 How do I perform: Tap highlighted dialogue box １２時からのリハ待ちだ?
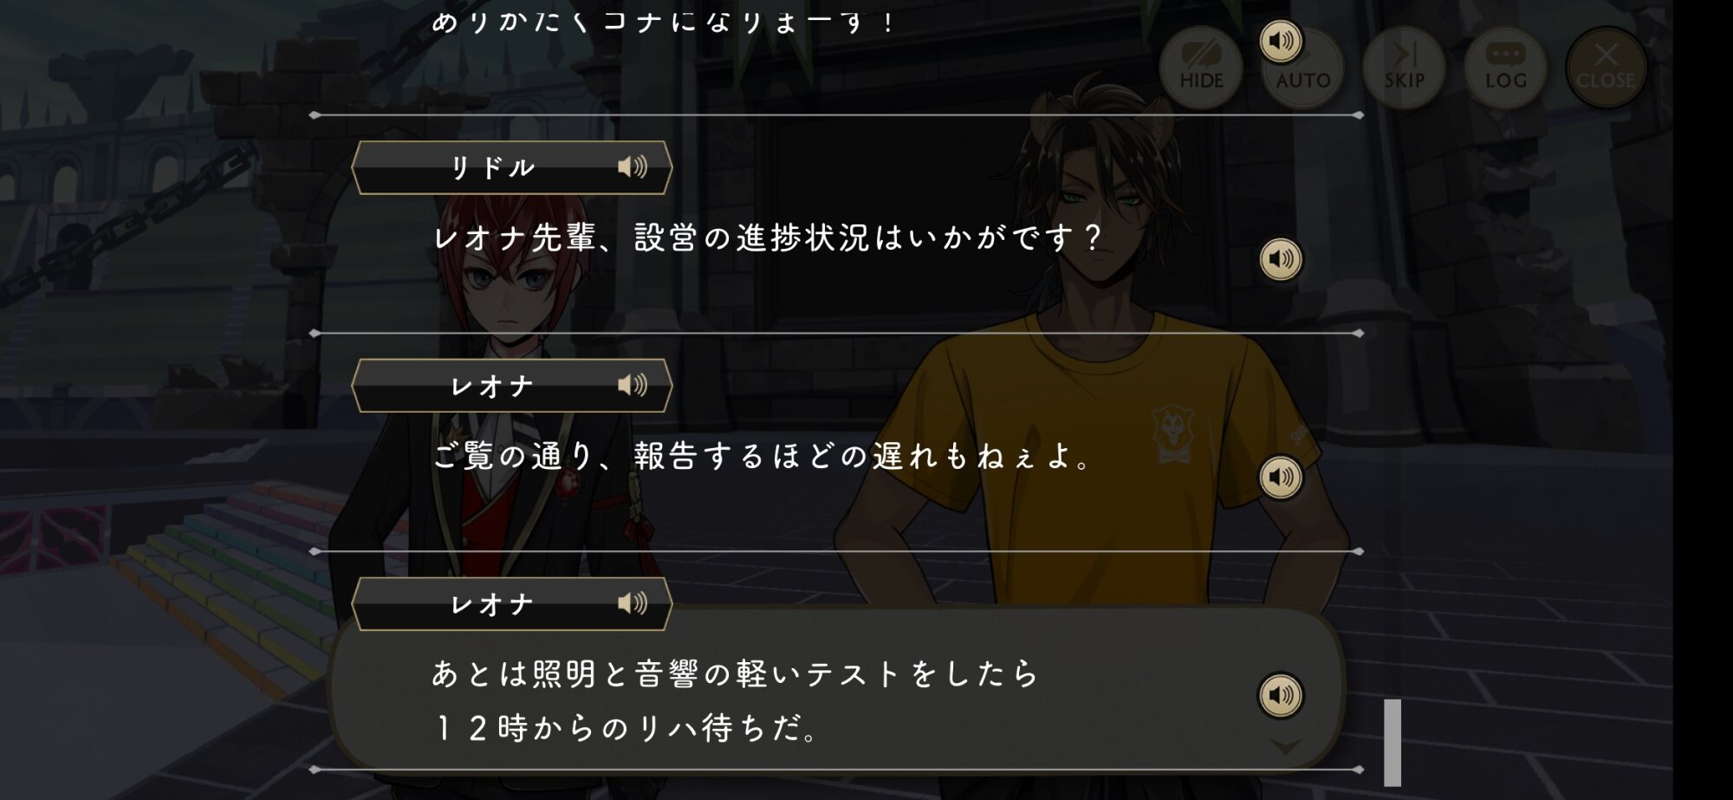[836, 689]
